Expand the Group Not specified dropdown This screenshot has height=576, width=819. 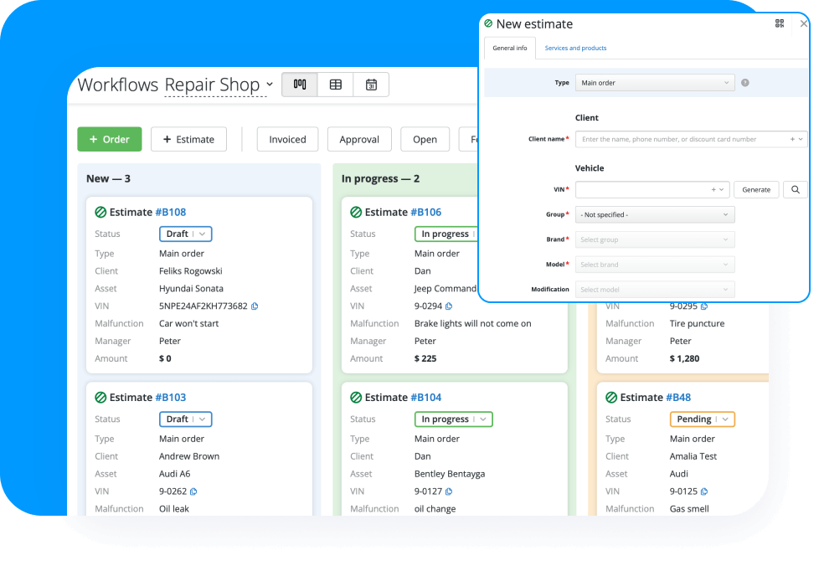tap(655, 215)
